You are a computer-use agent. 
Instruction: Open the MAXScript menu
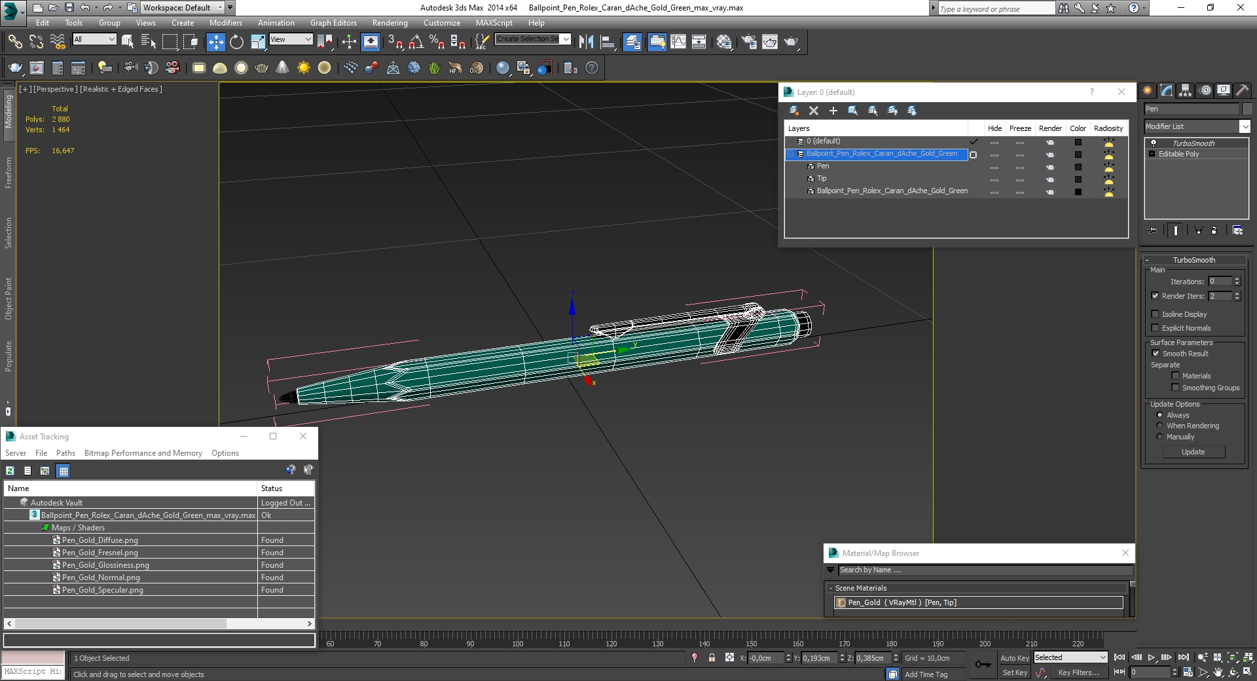point(494,22)
